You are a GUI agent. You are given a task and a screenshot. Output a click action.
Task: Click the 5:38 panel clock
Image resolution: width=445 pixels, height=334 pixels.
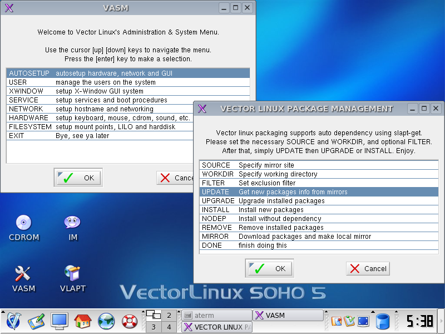tap(419, 321)
